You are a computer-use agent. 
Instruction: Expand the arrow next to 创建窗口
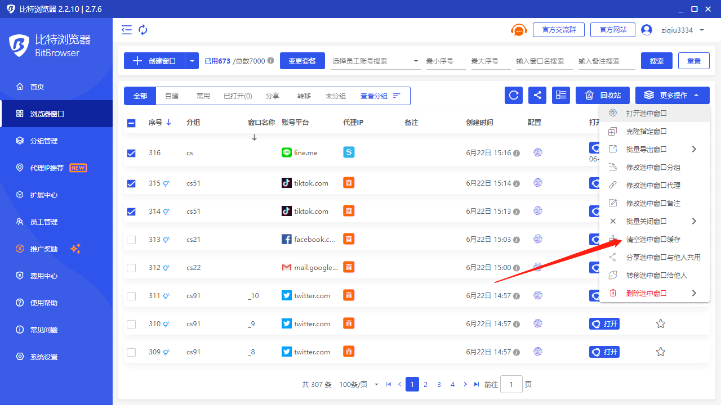[x=193, y=61]
